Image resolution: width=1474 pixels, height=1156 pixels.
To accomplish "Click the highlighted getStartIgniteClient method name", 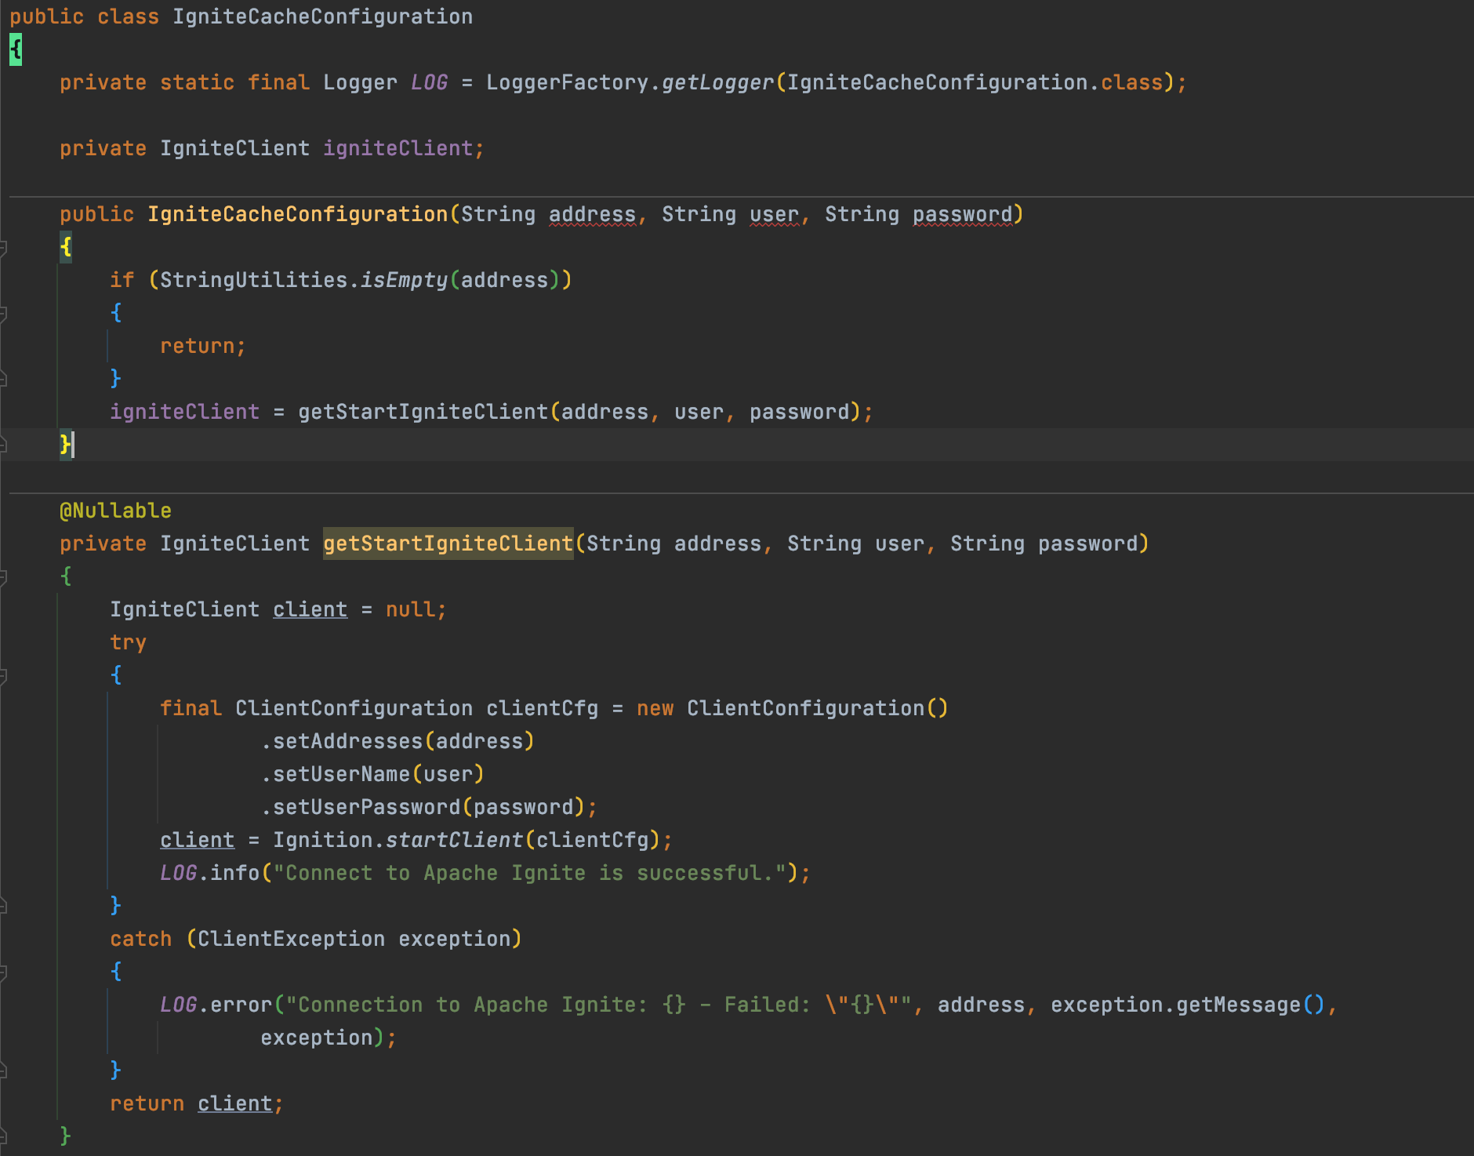I will 448,543.
